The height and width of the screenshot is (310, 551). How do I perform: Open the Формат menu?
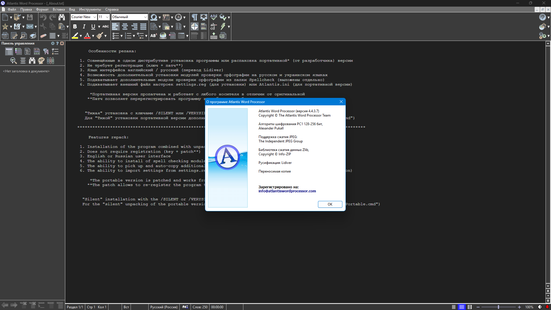[x=42, y=9]
